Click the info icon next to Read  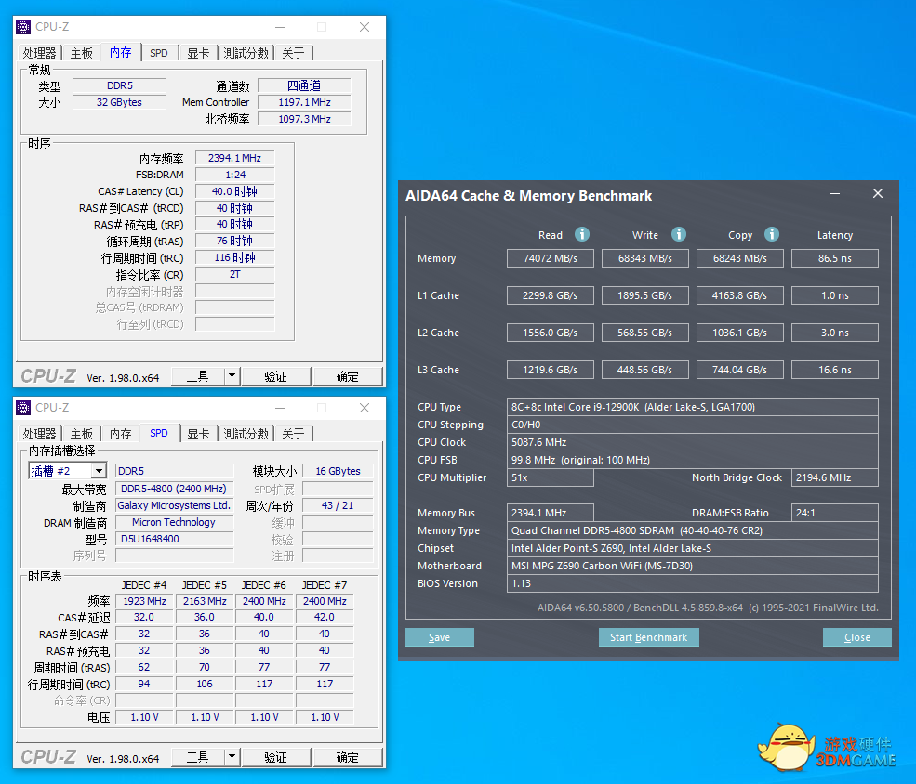pyautogui.click(x=582, y=234)
